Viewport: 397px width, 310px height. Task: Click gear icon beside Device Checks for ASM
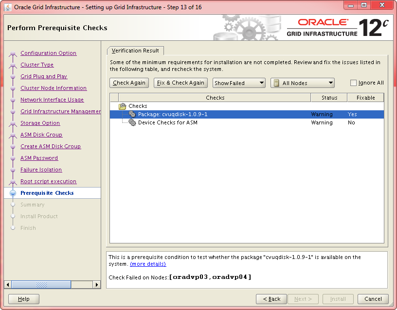click(x=132, y=122)
